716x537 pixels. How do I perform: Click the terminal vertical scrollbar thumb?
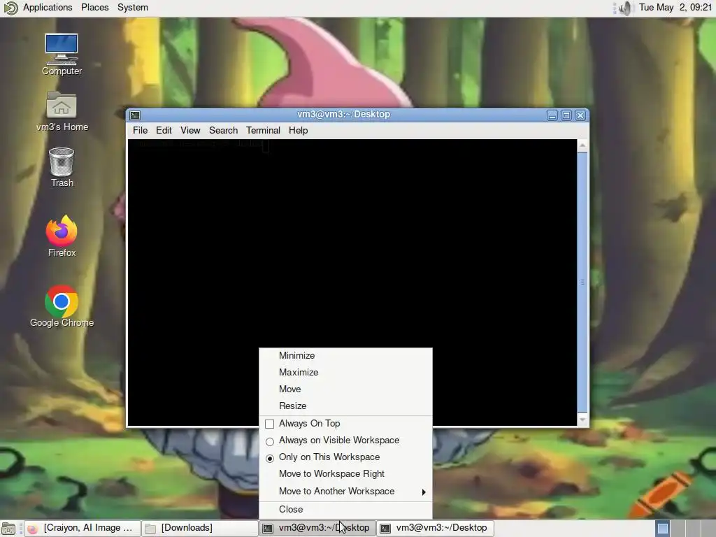pyautogui.click(x=582, y=282)
